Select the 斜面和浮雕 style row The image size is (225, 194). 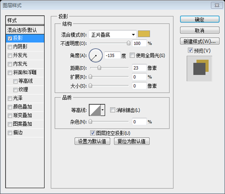point(25,73)
